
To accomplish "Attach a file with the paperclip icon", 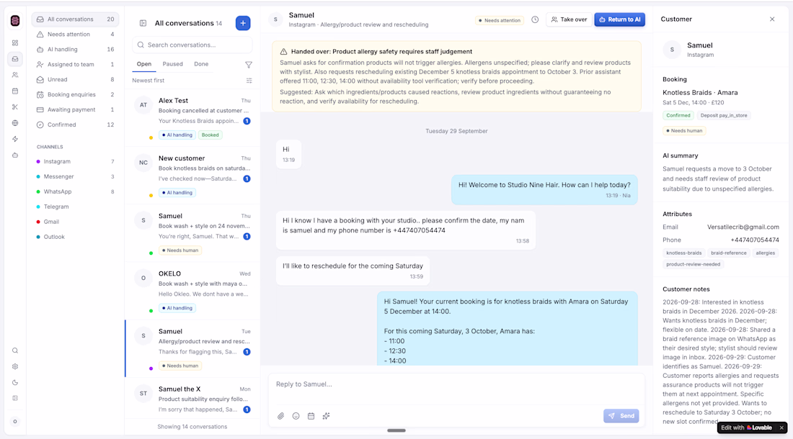I will (280, 416).
